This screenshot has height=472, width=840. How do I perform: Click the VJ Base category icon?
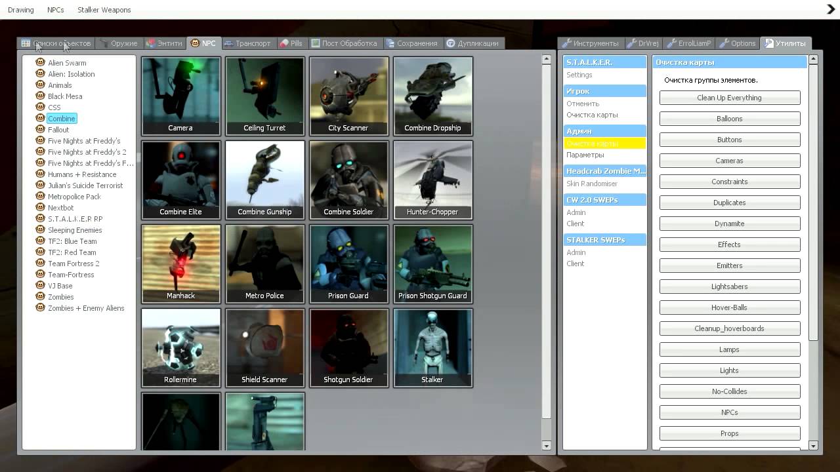[41, 286]
